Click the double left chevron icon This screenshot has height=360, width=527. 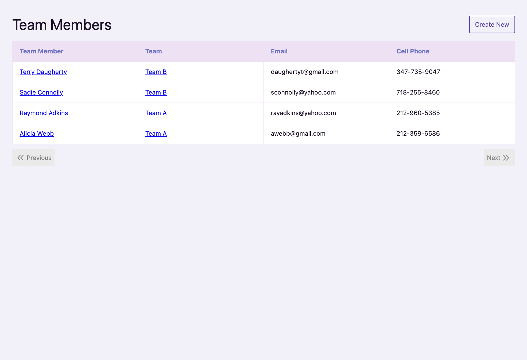pyautogui.click(x=21, y=158)
